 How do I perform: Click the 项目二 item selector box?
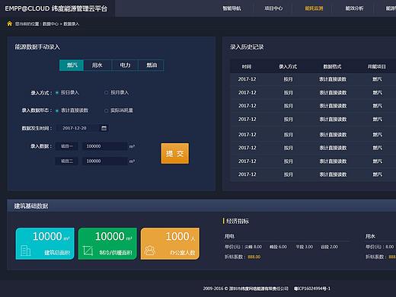(66, 161)
